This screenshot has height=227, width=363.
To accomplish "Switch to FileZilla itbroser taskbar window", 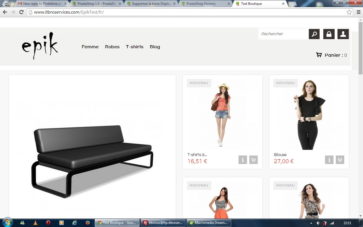I will pos(163,223).
